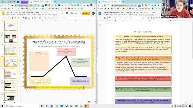
Task: Click the yellow Share button
Action: 86,13
